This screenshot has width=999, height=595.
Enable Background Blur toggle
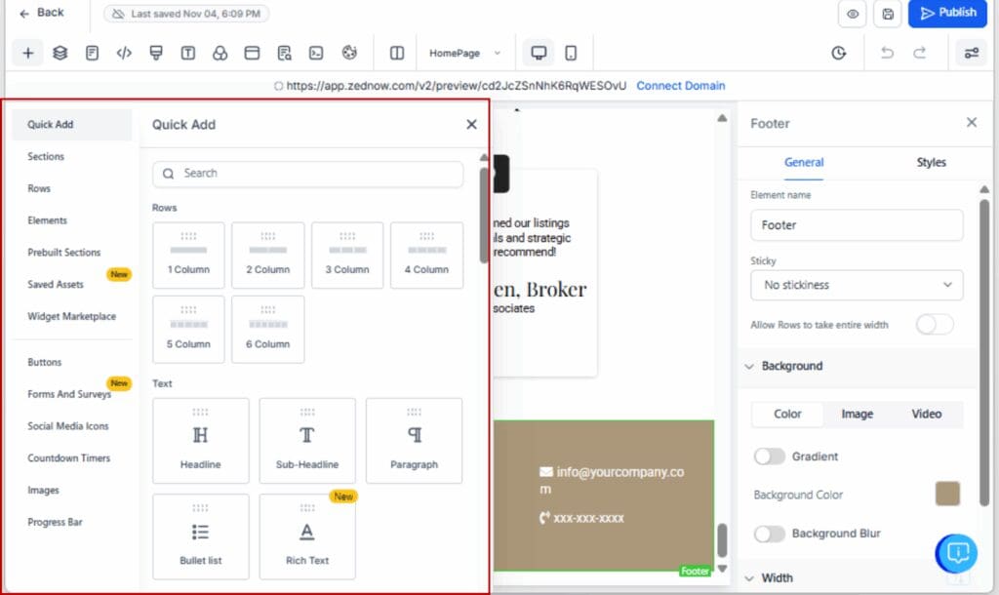tap(770, 534)
